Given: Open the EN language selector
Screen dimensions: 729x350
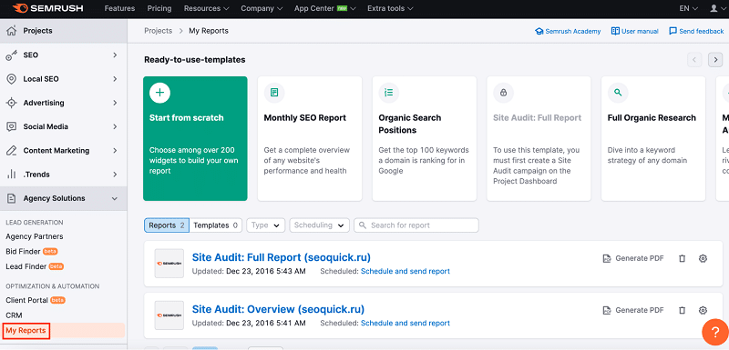Looking at the screenshot, I should (x=689, y=8).
